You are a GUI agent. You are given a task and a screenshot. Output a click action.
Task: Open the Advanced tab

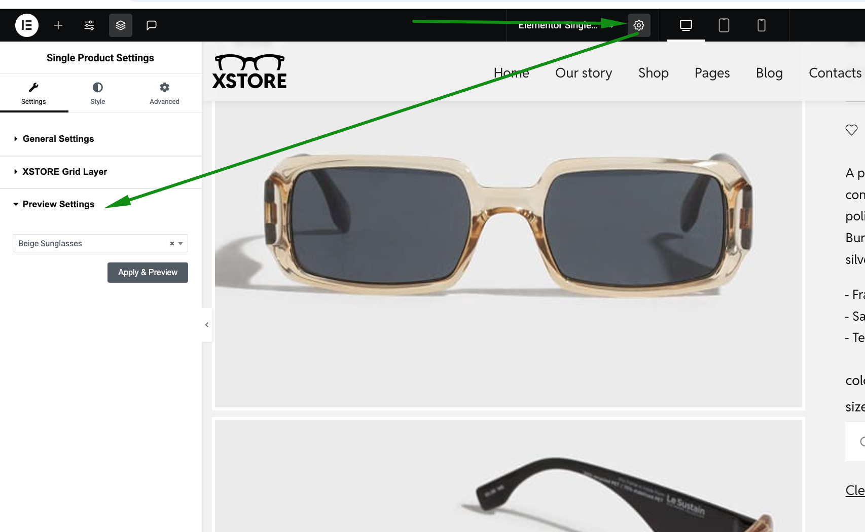(x=165, y=94)
